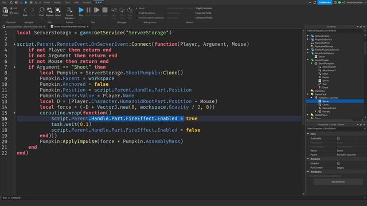This screenshot has width=367, height=206.
Task: Click Expand All Folds action
Action: 203,13
